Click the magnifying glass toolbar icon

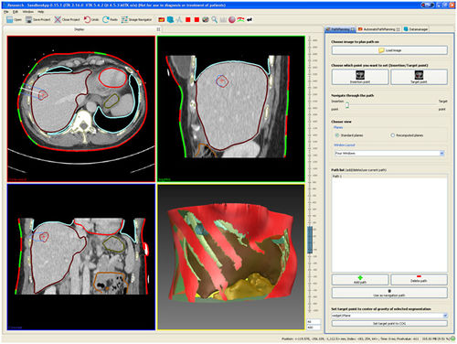215,20
